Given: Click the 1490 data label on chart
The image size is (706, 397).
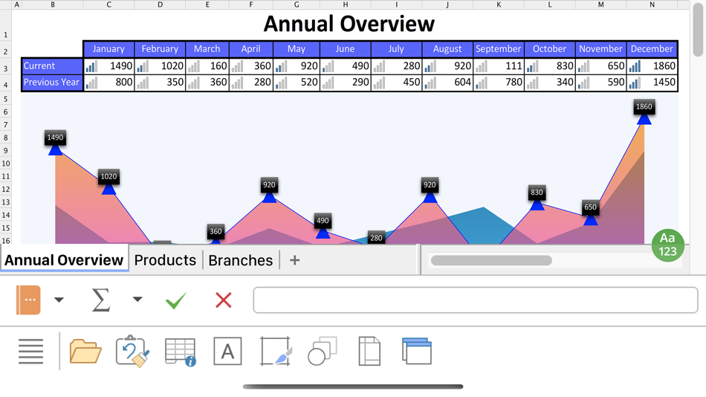Looking at the screenshot, I should point(55,138).
